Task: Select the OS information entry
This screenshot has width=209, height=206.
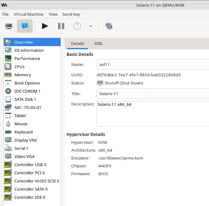Action: 32,50
